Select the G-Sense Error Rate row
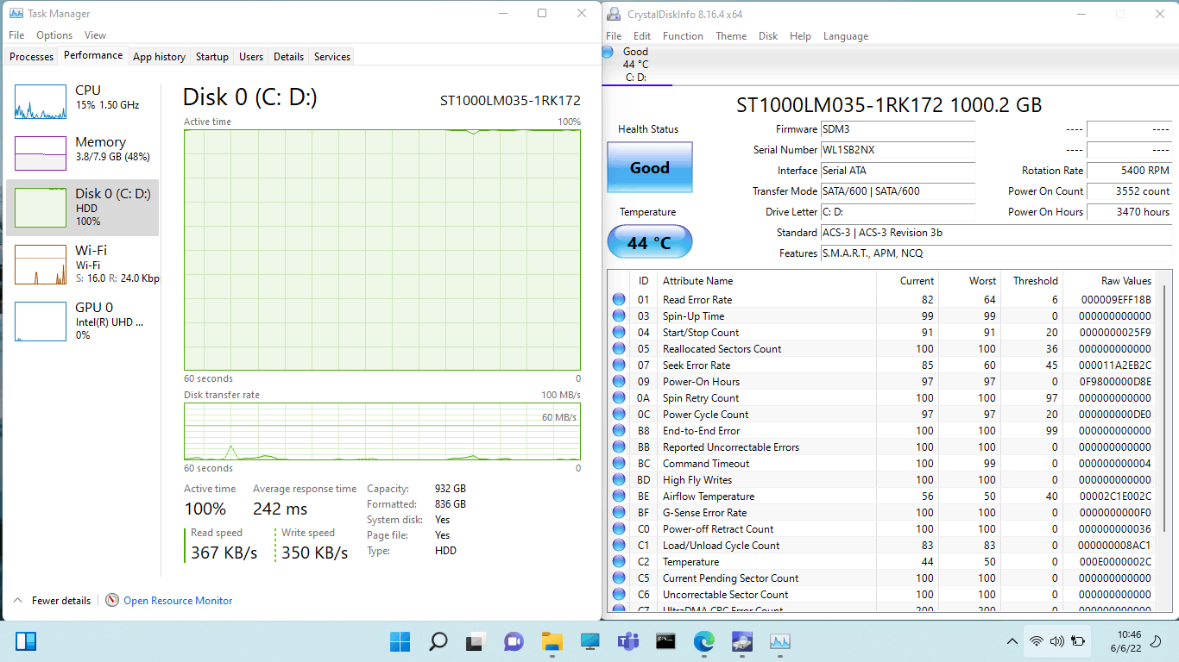This screenshot has width=1179, height=662. coord(883,513)
